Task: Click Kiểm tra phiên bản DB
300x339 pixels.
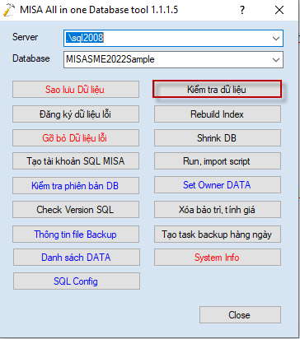Action: (x=76, y=186)
